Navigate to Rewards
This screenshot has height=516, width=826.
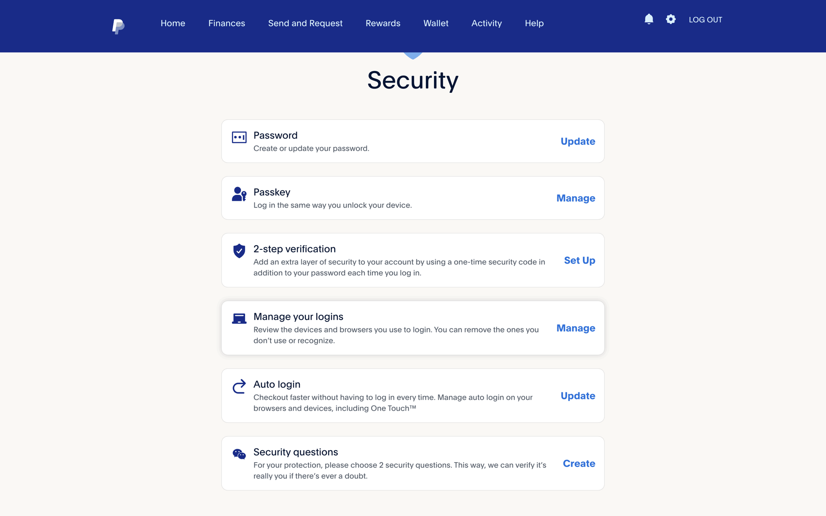383,23
